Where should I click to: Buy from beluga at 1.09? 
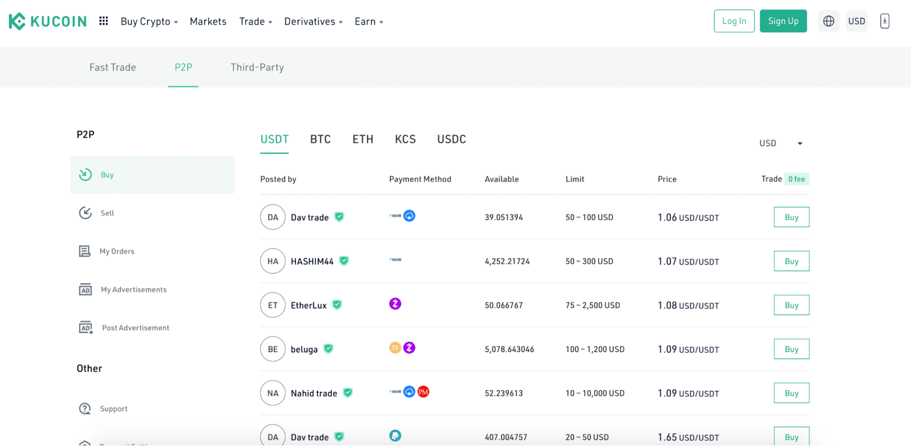(792, 349)
